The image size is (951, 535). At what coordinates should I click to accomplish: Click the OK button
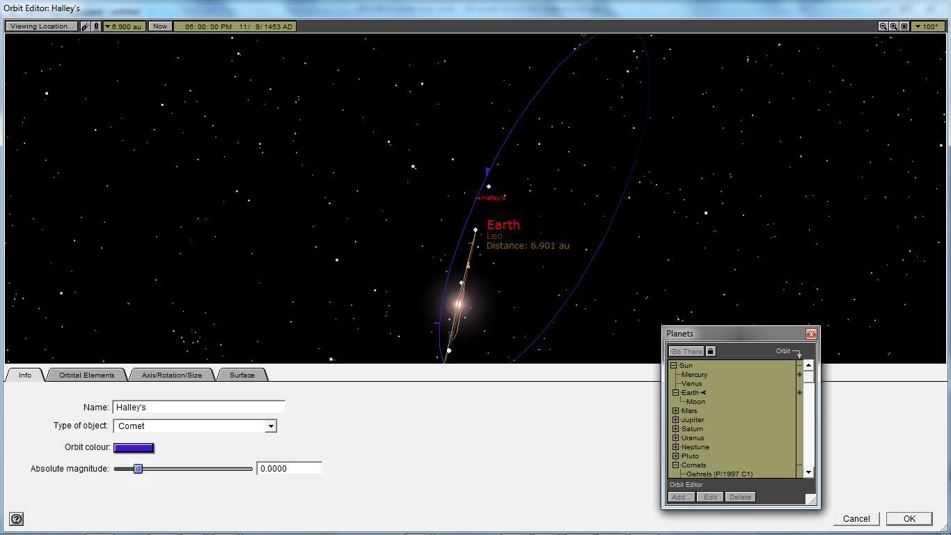(x=909, y=518)
